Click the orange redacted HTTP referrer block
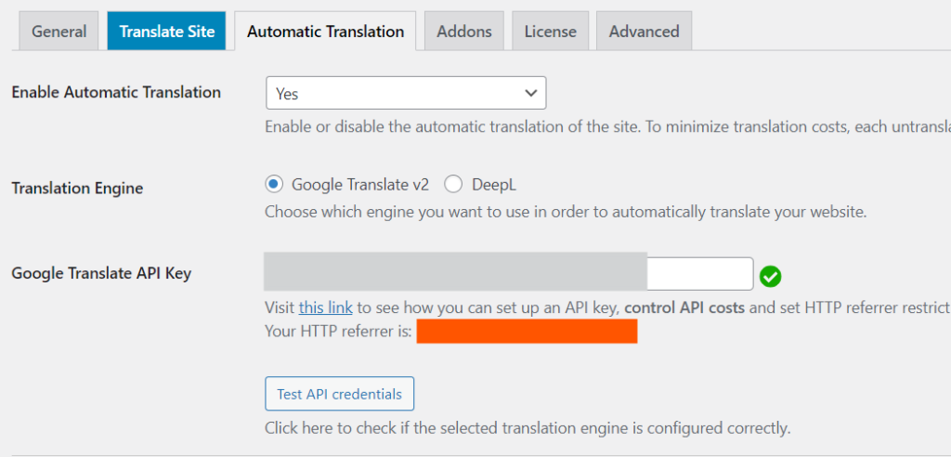This screenshot has width=951, height=457. pyautogui.click(x=527, y=331)
